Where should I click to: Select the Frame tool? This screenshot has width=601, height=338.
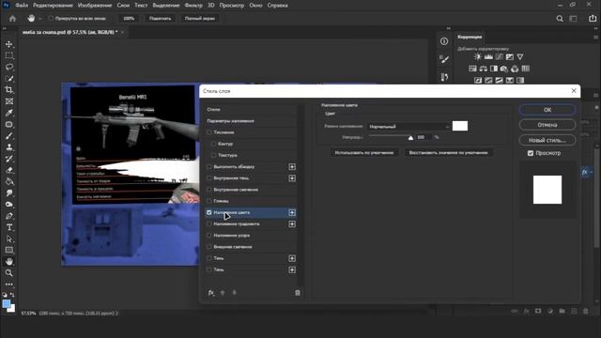point(9,101)
